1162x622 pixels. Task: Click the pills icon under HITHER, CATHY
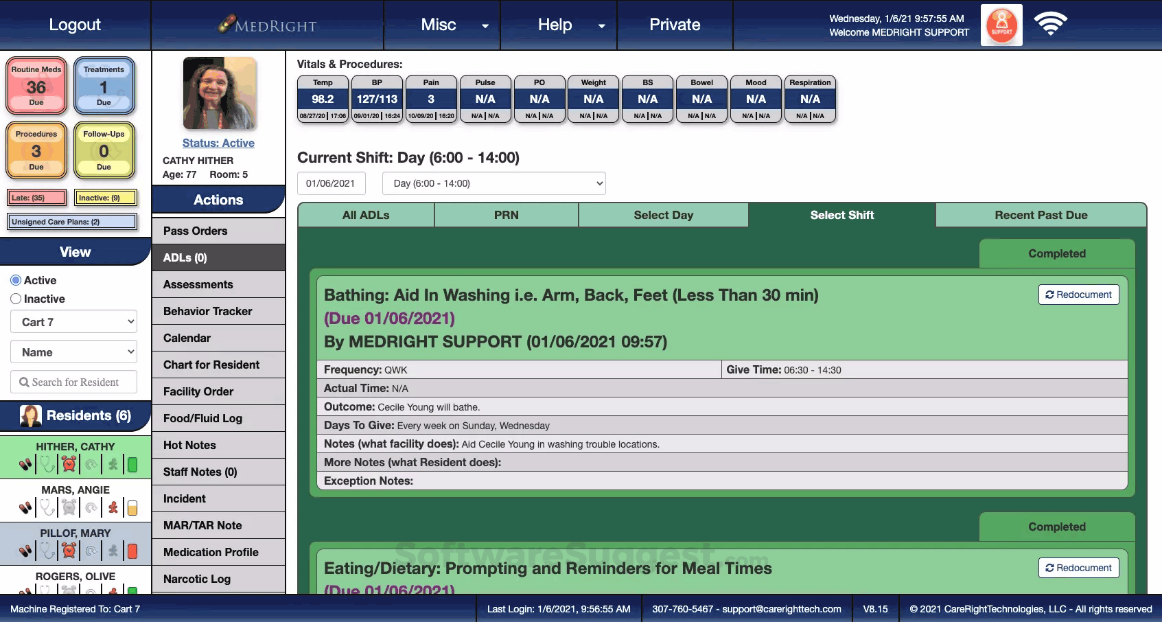25,465
